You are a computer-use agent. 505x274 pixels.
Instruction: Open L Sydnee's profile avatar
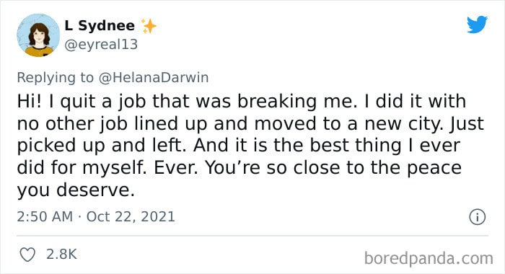(x=38, y=35)
